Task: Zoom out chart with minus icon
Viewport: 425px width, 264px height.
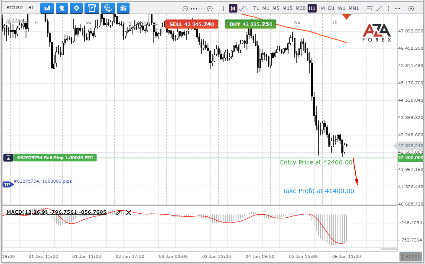Action: [x=185, y=9]
